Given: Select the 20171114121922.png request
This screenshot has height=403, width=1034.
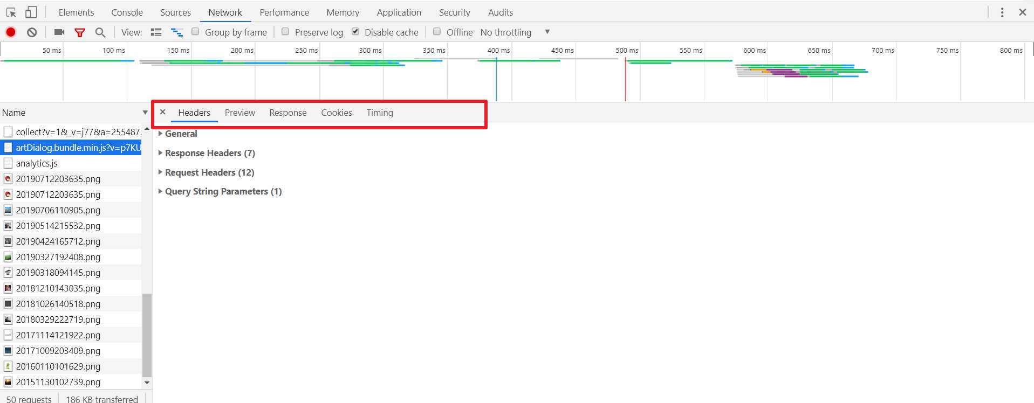Looking at the screenshot, I should pos(71,335).
